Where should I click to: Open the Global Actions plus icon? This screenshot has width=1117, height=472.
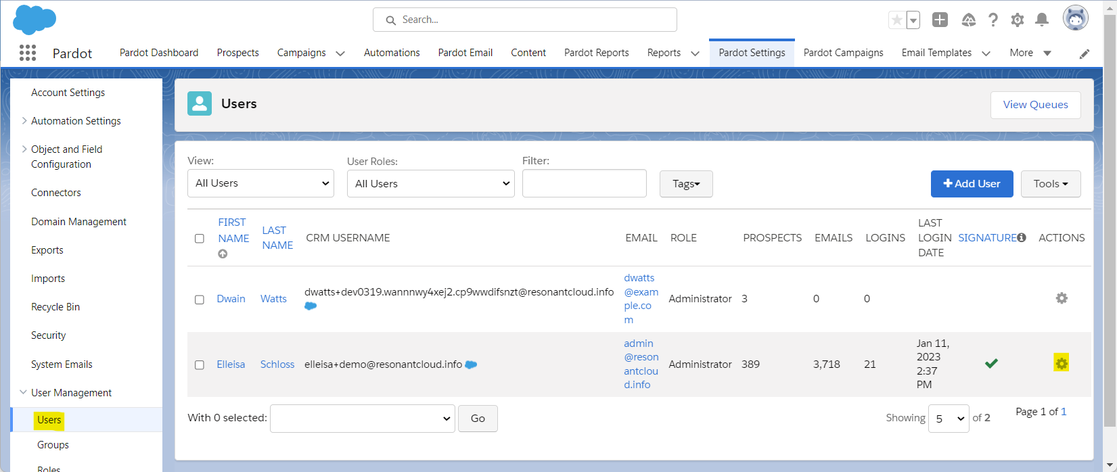coord(940,20)
